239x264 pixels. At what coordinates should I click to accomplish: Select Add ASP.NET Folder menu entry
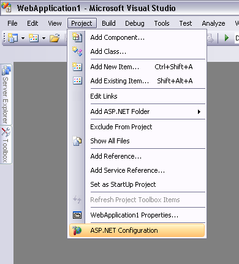pyautogui.click(x=137, y=111)
